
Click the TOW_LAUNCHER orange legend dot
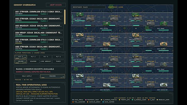point(73,102)
